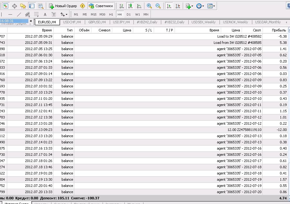This screenshot has width=290, height=204.
Task: Open the Strategy Tester magnifier icon
Action: (x=41, y=6)
